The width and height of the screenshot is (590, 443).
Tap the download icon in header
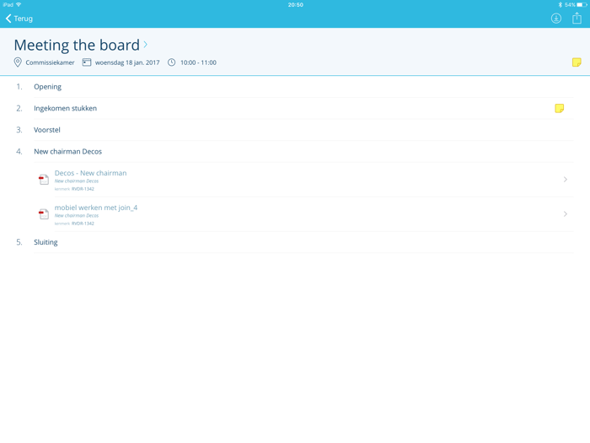[x=555, y=18]
